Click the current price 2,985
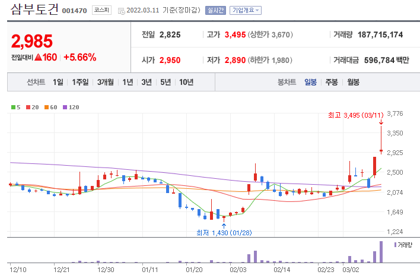 coord(32,42)
